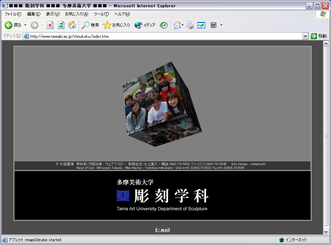The height and width of the screenshot is (245, 331).
Task: Open the 編集(E) menu
Action: click(33, 14)
